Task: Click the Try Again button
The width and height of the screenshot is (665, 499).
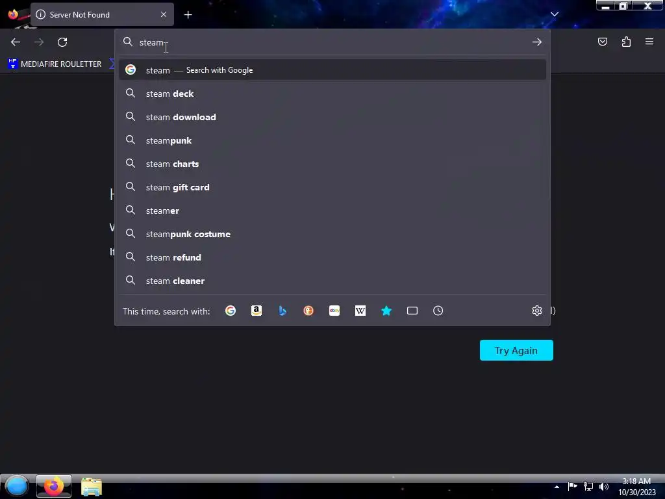Action: [516, 350]
